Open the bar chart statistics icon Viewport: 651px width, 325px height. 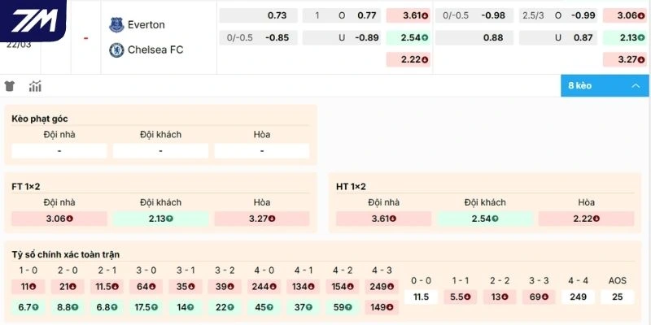click(35, 86)
